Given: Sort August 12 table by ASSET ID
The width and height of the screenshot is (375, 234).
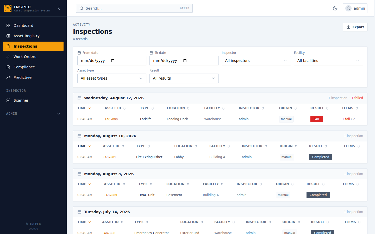Looking at the screenshot, I should [x=115, y=108].
